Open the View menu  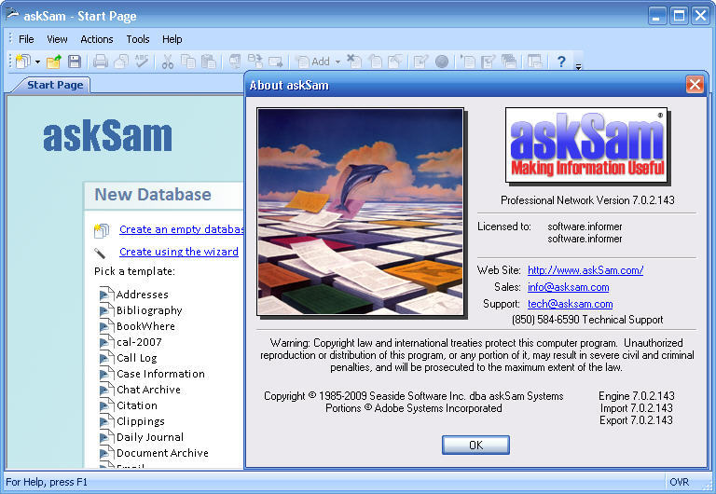point(57,39)
